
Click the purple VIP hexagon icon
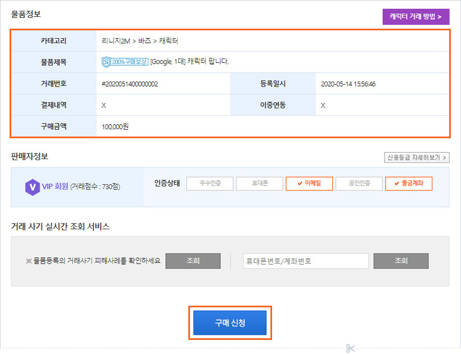tap(32, 187)
